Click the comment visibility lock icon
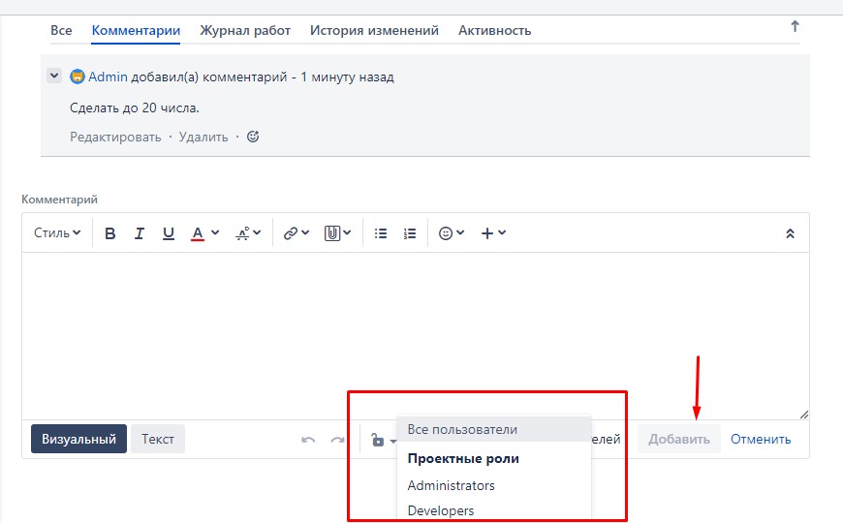The width and height of the screenshot is (843, 523). tap(378, 441)
